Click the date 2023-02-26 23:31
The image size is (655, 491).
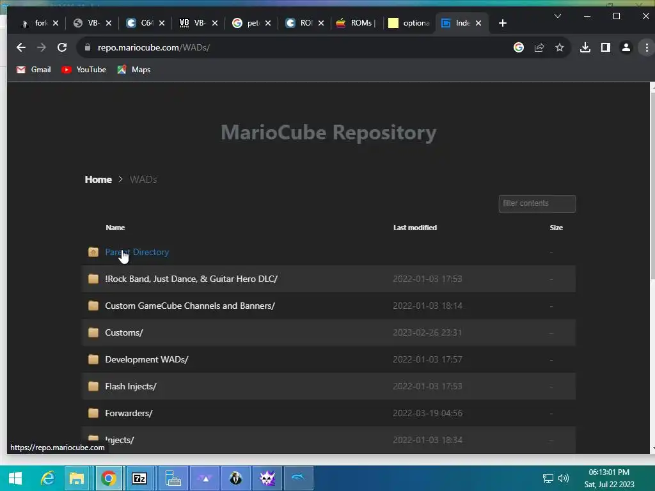[427, 332]
